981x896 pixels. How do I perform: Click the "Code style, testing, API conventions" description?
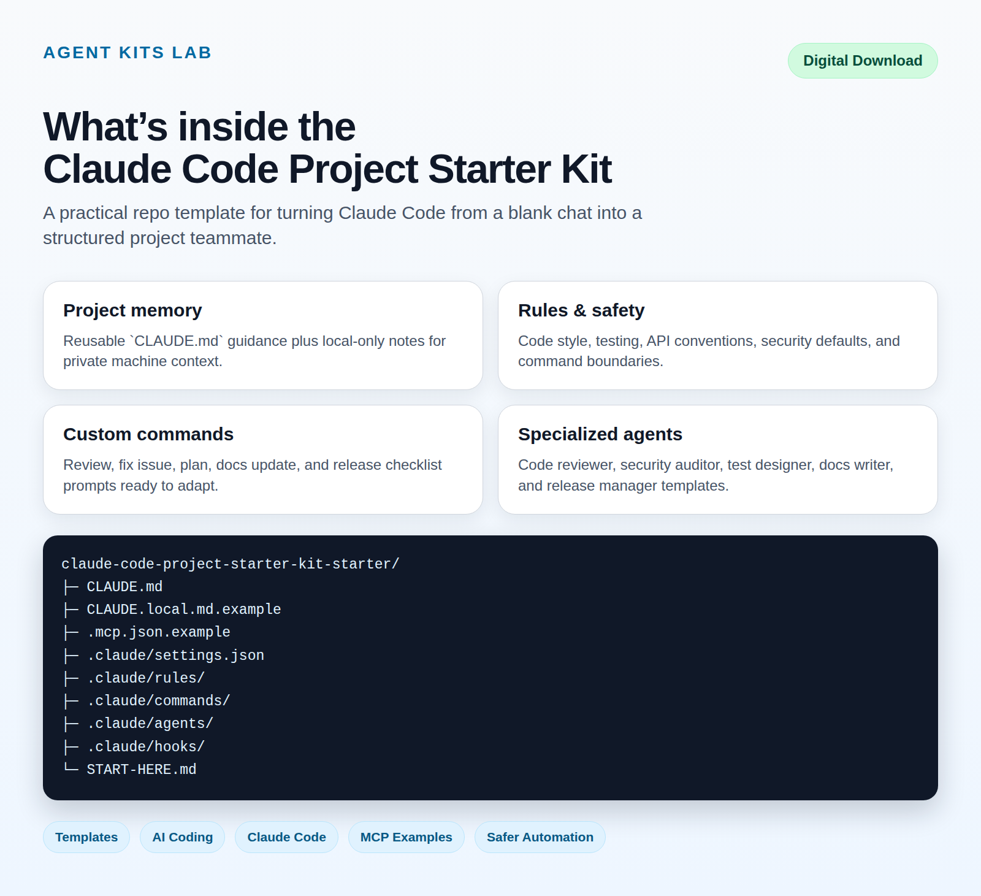[709, 351]
